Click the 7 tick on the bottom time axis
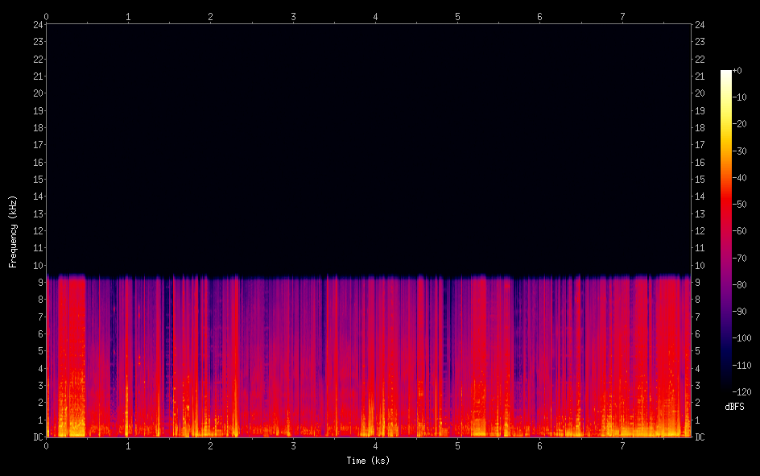This screenshot has height=476, width=760. click(x=622, y=445)
